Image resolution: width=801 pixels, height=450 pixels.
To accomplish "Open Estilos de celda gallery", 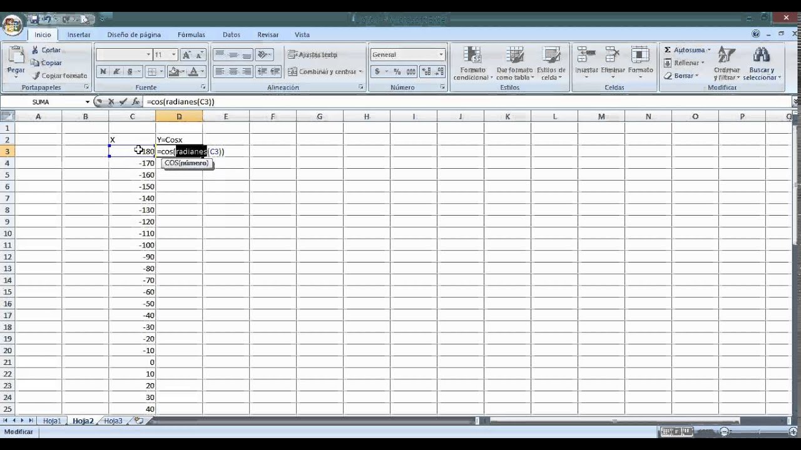I will 551,63.
